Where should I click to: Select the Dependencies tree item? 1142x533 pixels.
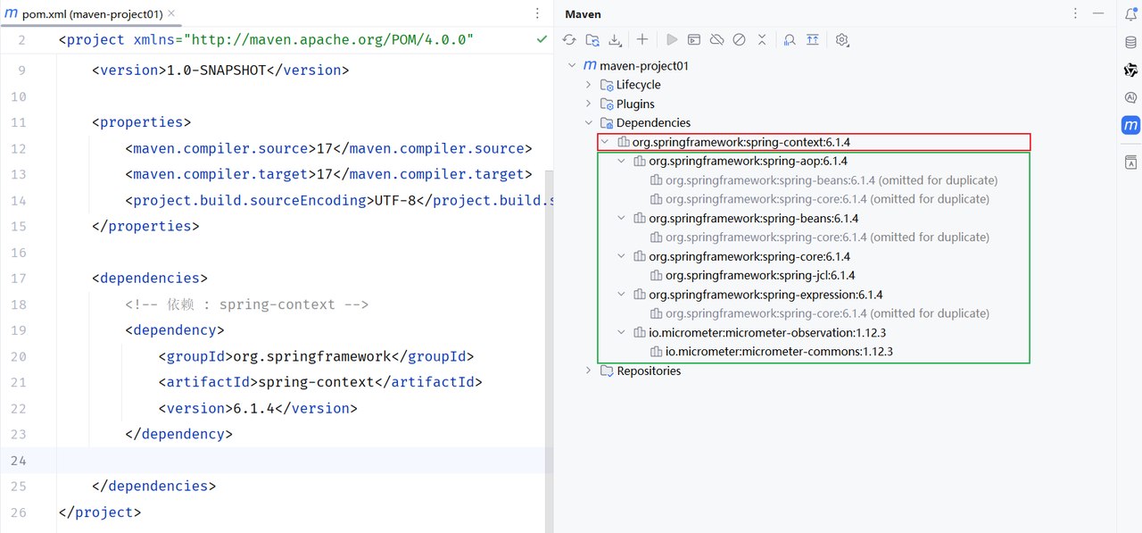[653, 123]
